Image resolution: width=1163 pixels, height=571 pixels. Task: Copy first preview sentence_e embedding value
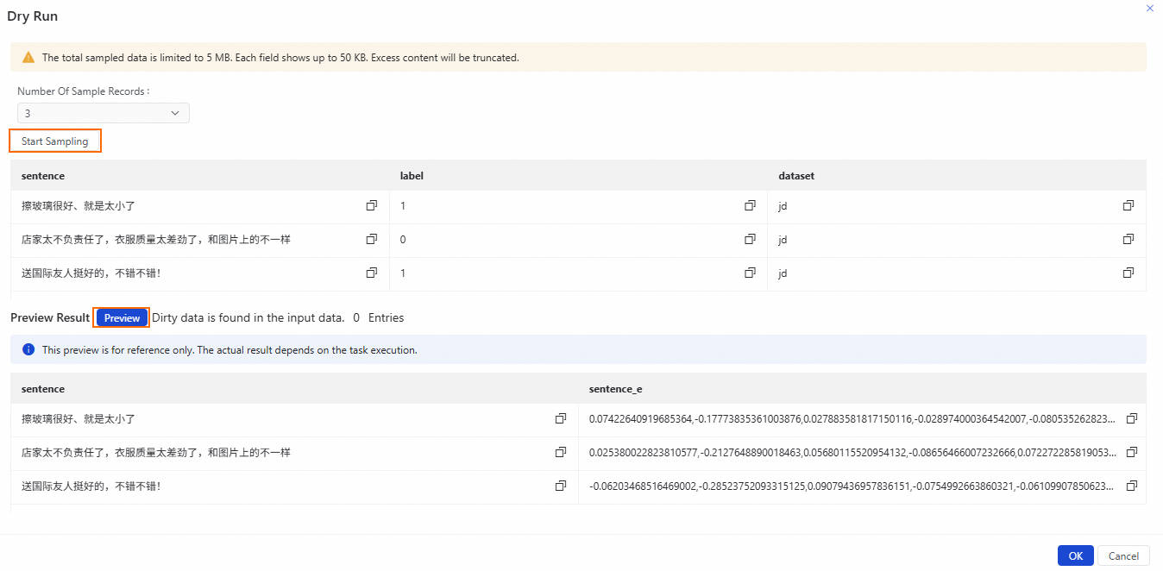[x=1132, y=418]
